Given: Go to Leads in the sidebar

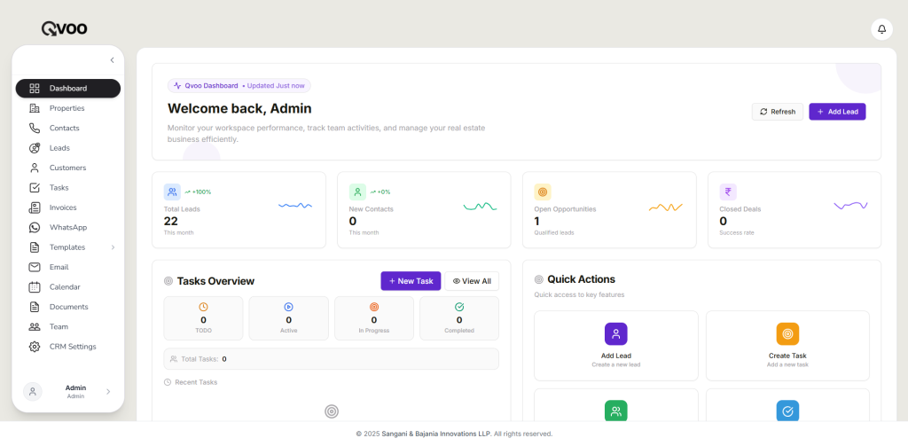Looking at the screenshot, I should (x=59, y=148).
